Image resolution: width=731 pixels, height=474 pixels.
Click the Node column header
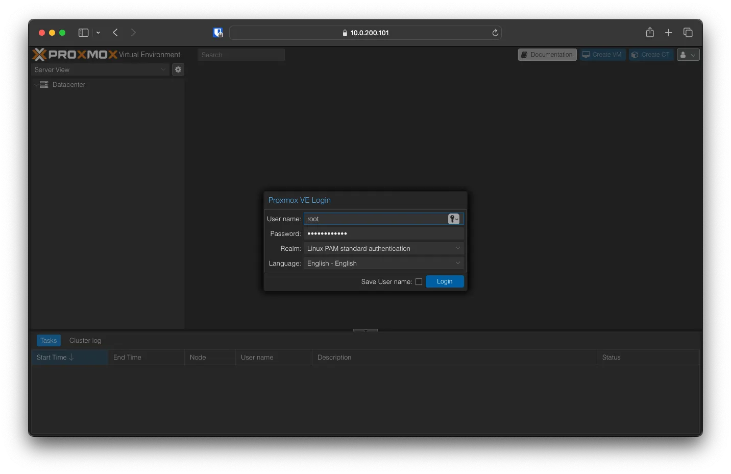point(210,358)
